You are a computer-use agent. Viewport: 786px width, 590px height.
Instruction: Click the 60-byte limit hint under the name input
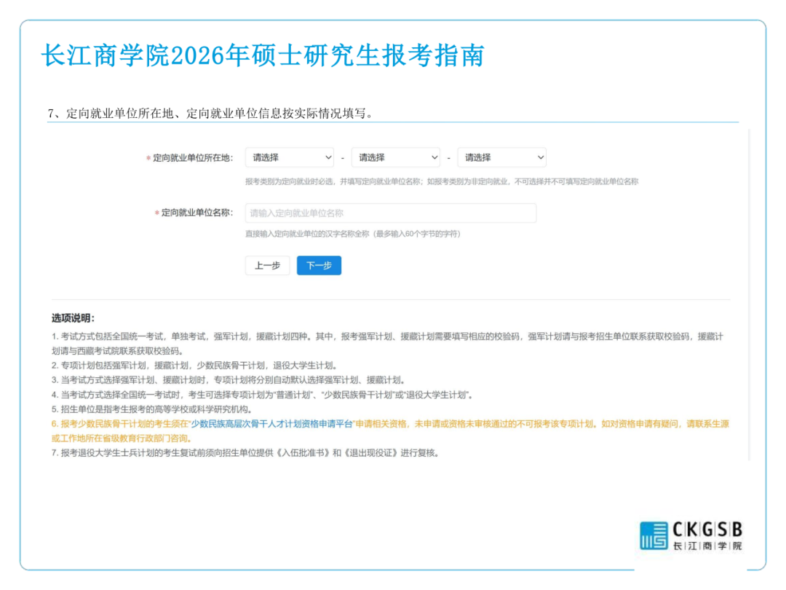(352, 234)
